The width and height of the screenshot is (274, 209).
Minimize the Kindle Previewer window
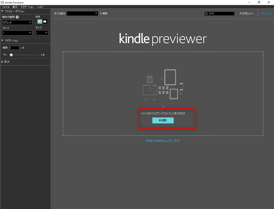tap(249, 2)
